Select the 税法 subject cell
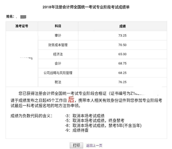 pos(58,82)
